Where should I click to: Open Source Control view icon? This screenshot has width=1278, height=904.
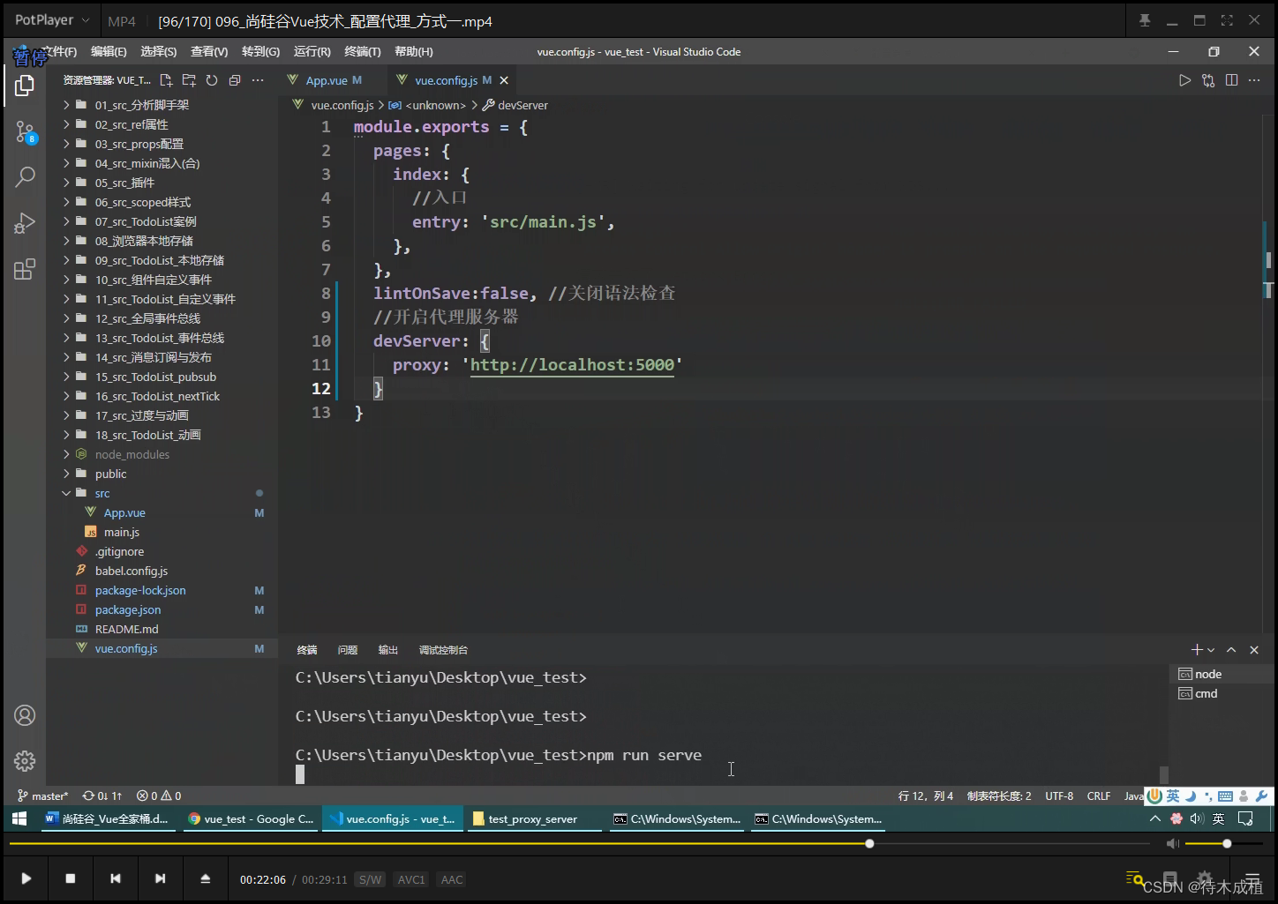coord(25,132)
